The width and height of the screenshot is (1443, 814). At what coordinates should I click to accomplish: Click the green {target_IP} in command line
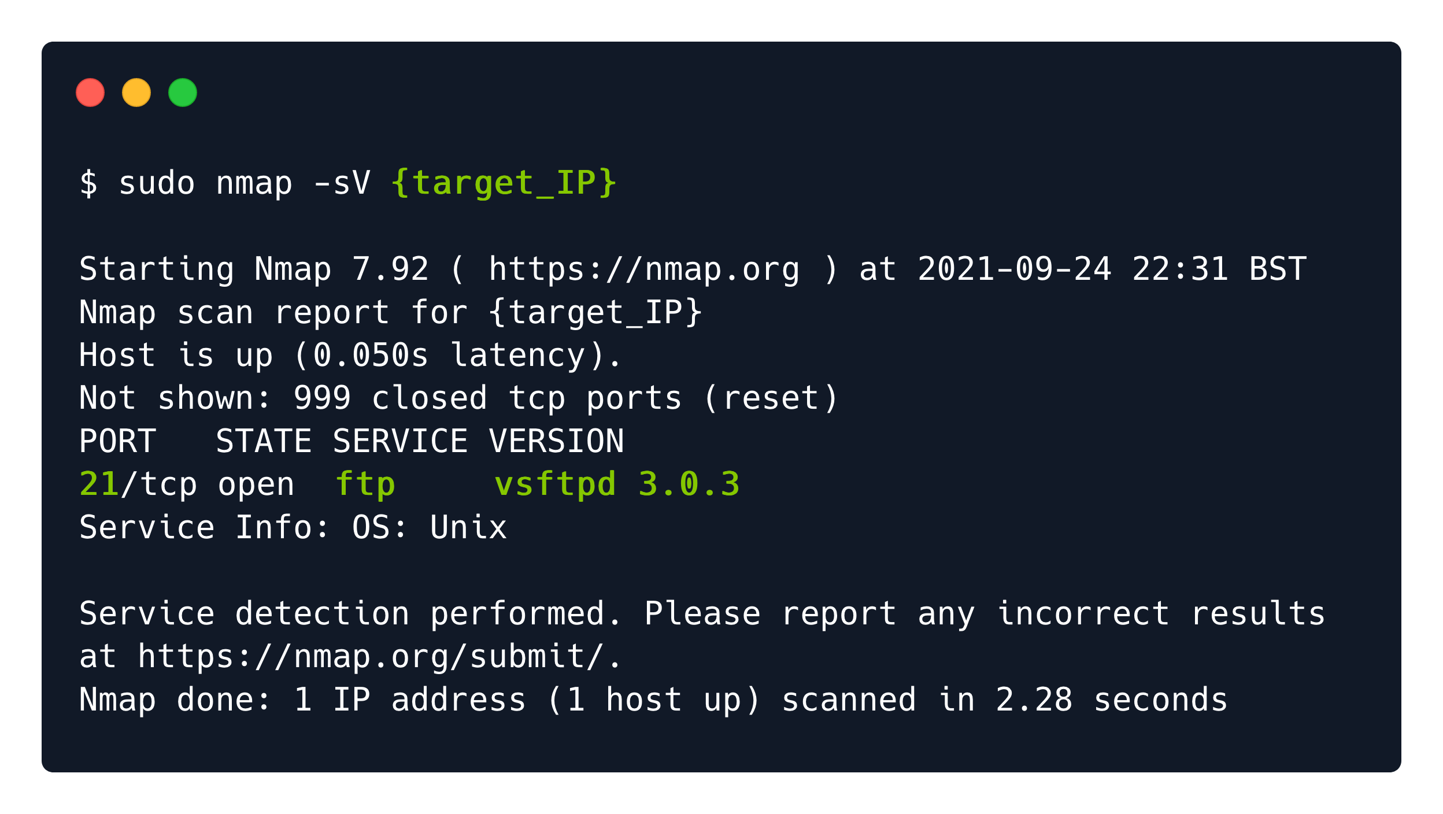pos(504,183)
